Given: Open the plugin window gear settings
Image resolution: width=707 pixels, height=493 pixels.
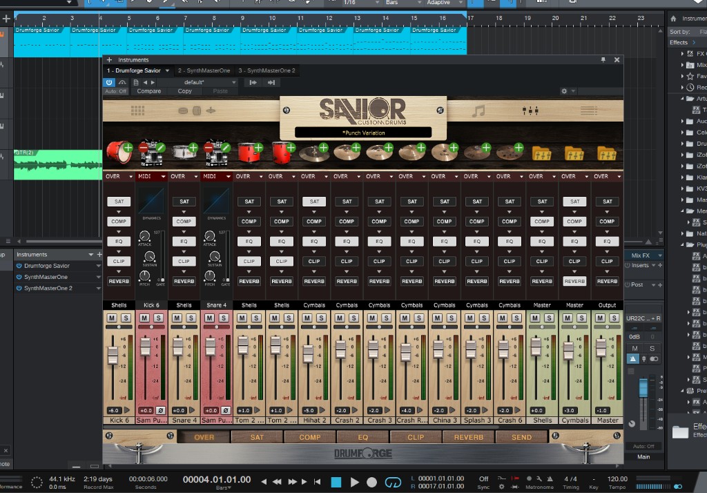Looking at the screenshot, I should click(564, 91).
